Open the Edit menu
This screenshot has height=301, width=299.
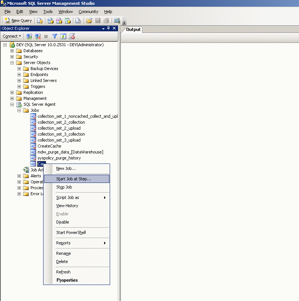pos(20,12)
